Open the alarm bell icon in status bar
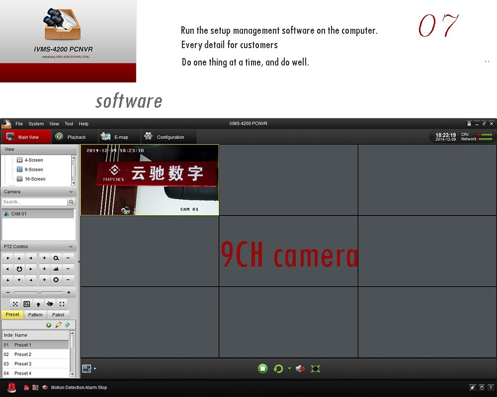This screenshot has height=397, width=497. coord(11,388)
